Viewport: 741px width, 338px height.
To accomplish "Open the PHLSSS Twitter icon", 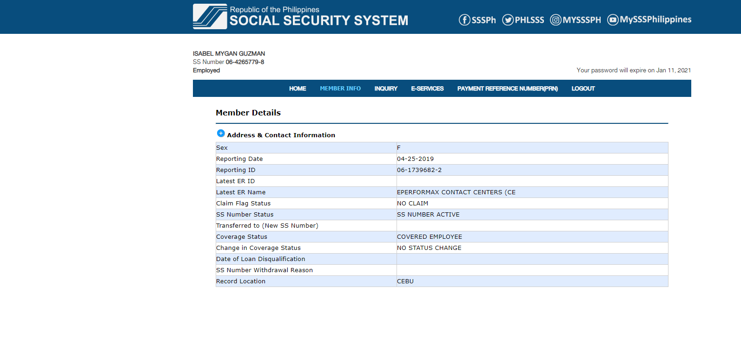I will pyautogui.click(x=508, y=20).
